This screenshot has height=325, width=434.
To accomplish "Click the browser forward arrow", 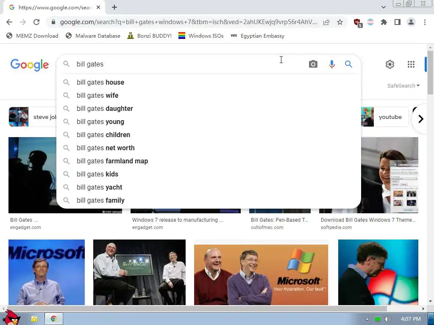I will (x=23, y=22).
